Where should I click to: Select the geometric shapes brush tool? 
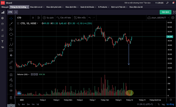[x=11, y=34]
